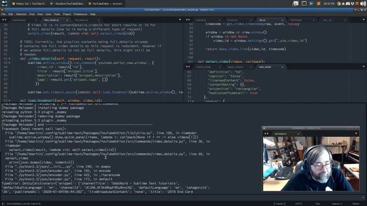Collapse code fold arrow at line 42
Viewport: 367px width, 206px height.
[x=9, y=58]
